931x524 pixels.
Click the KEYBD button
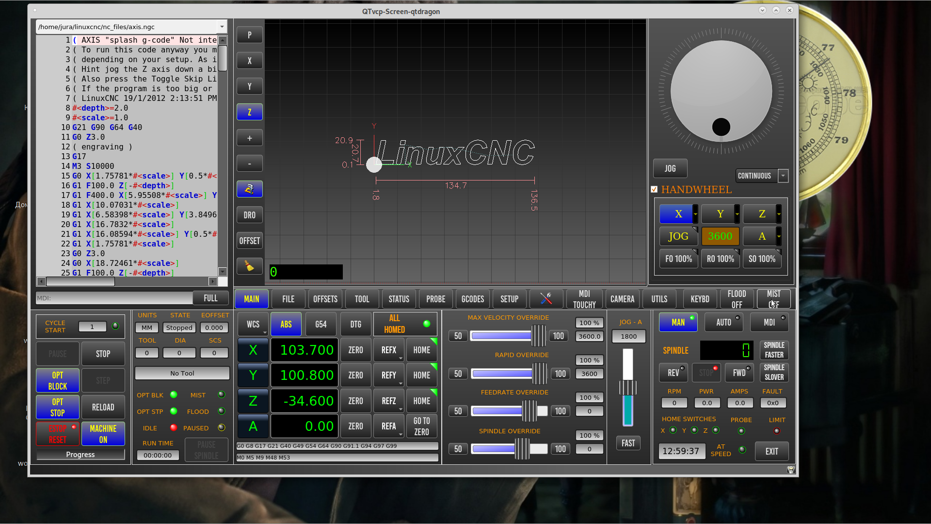[700, 299]
